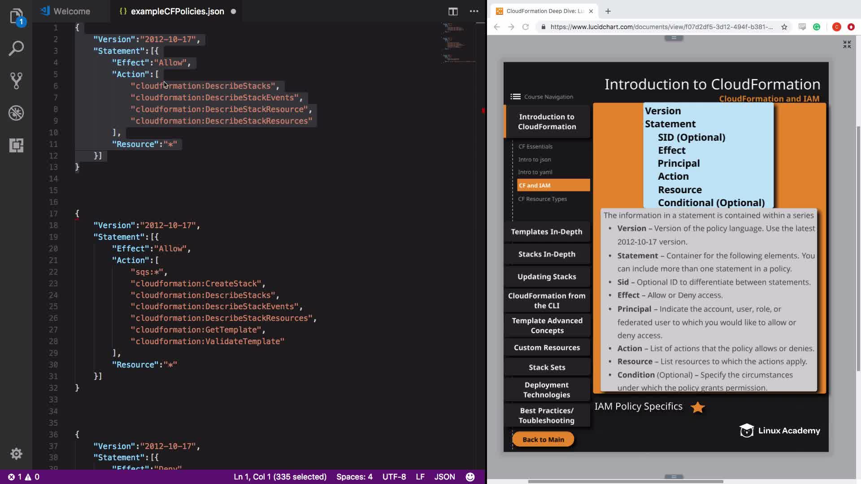Open editor More Actions ellipsis menu
This screenshot has width=861, height=484.
click(x=474, y=11)
